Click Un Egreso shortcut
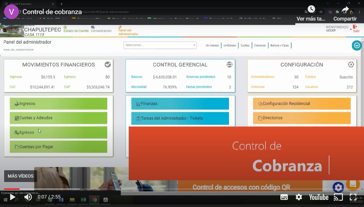The image size is (364, 207). tap(230, 46)
